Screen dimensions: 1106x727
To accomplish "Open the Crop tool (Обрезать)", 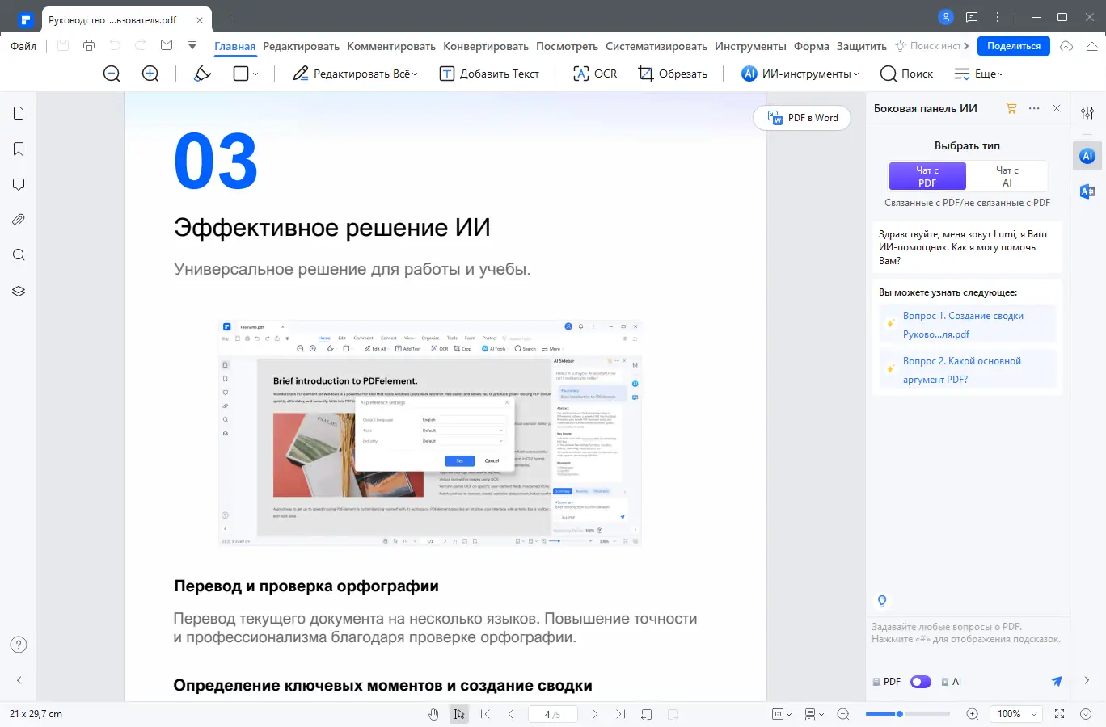I will click(672, 74).
